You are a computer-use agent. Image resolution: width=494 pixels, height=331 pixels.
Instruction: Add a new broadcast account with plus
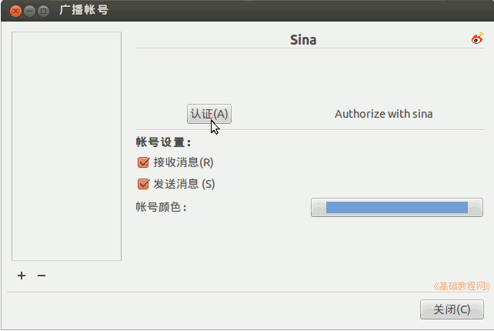22,276
